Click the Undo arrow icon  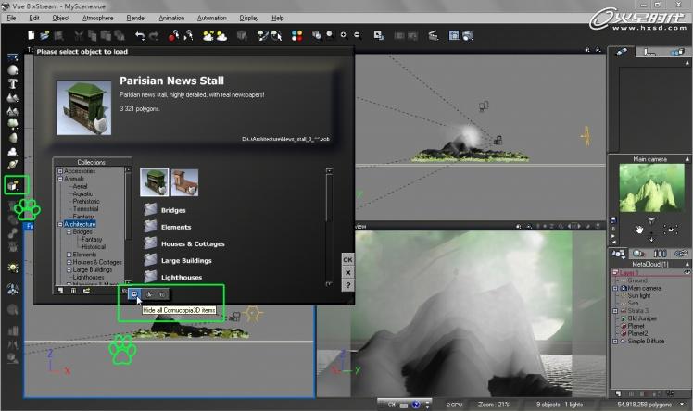coord(140,36)
